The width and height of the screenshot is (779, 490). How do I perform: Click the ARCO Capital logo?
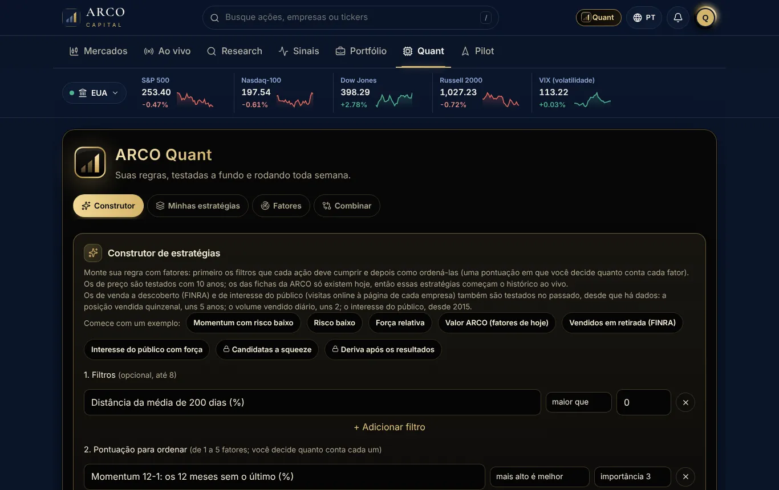94,17
